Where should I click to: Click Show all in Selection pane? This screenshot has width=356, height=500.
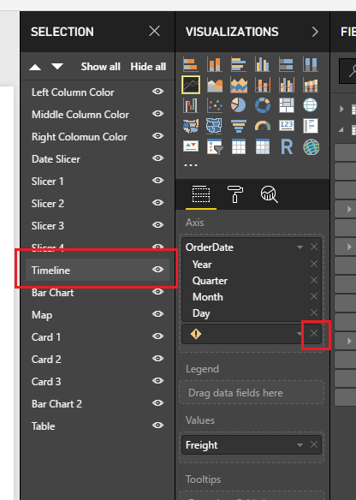click(x=100, y=67)
